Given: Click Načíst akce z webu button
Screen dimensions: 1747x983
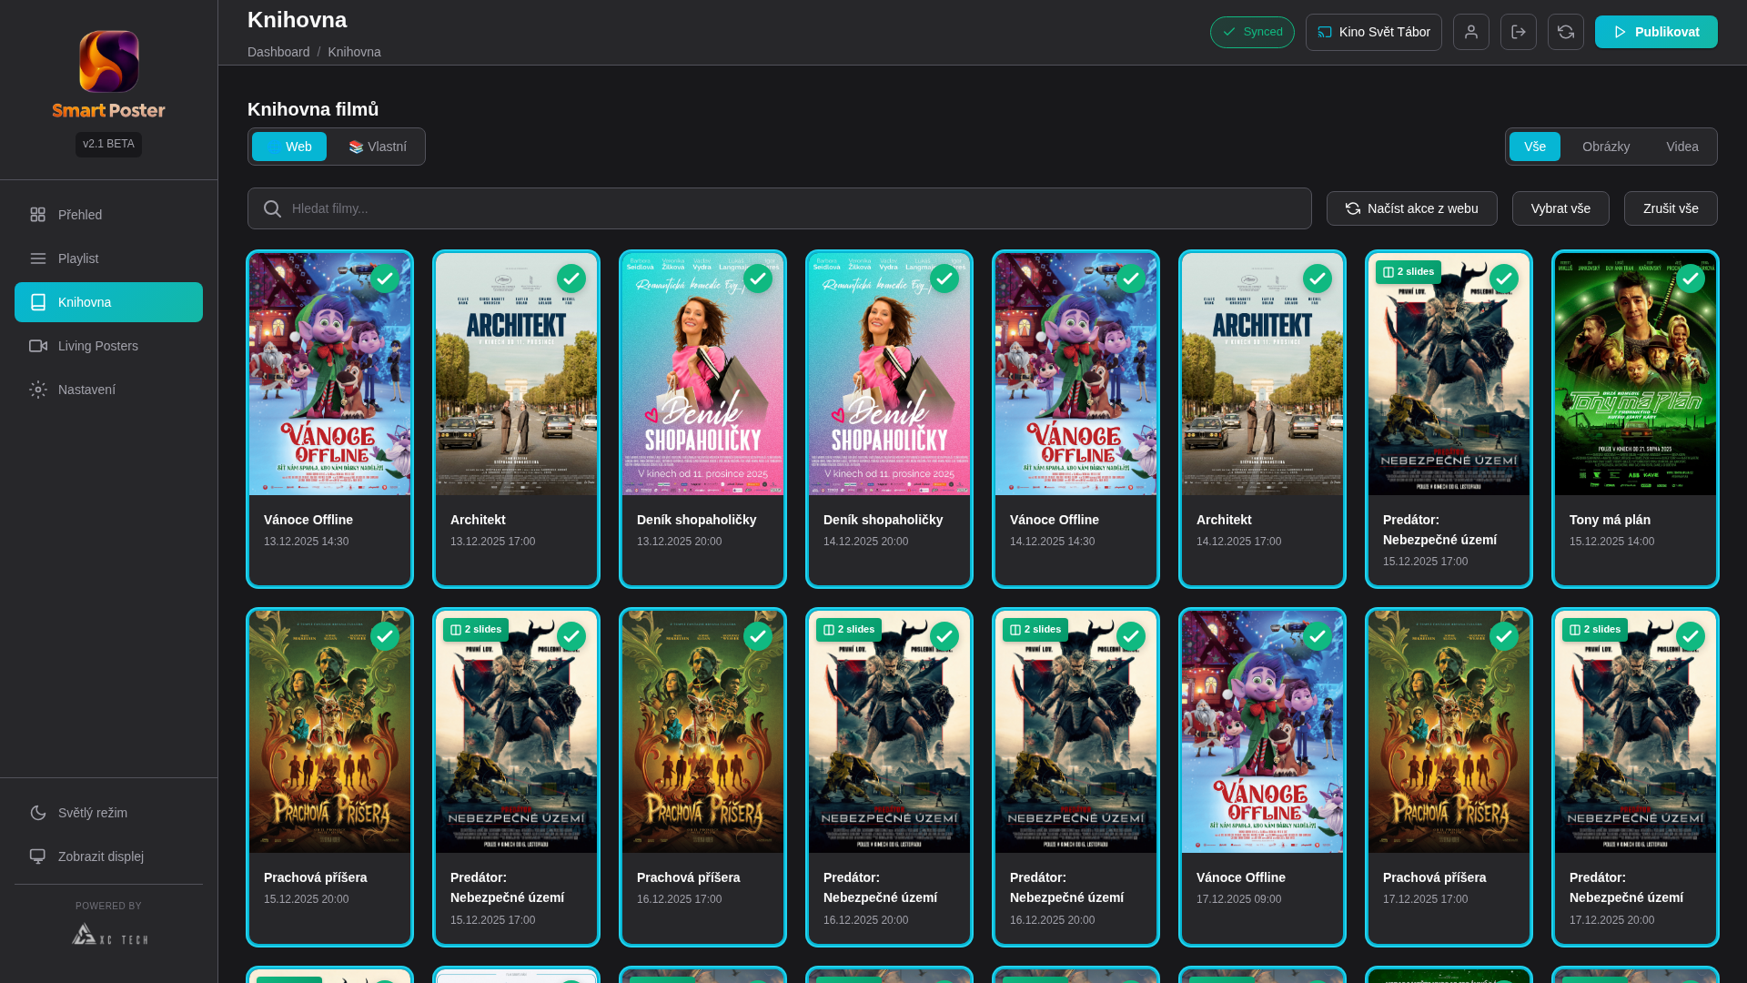Looking at the screenshot, I should pos(1411,208).
